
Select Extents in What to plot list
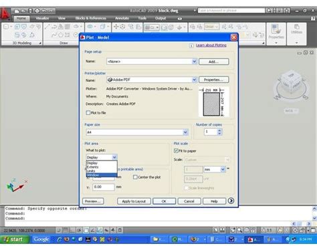102,167
